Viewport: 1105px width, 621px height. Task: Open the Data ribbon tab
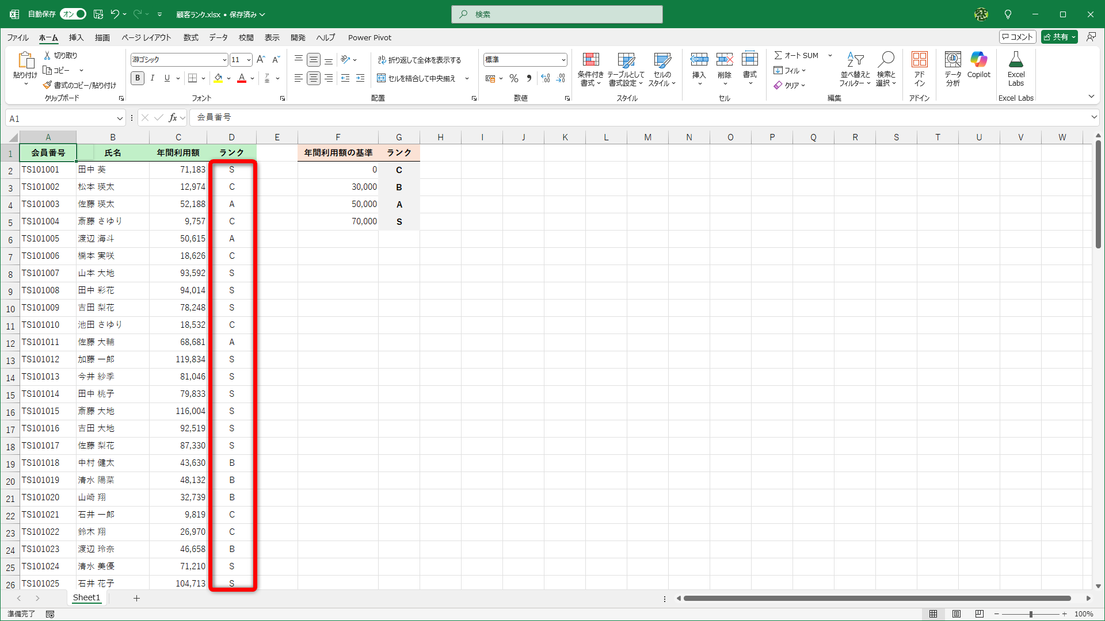click(218, 37)
